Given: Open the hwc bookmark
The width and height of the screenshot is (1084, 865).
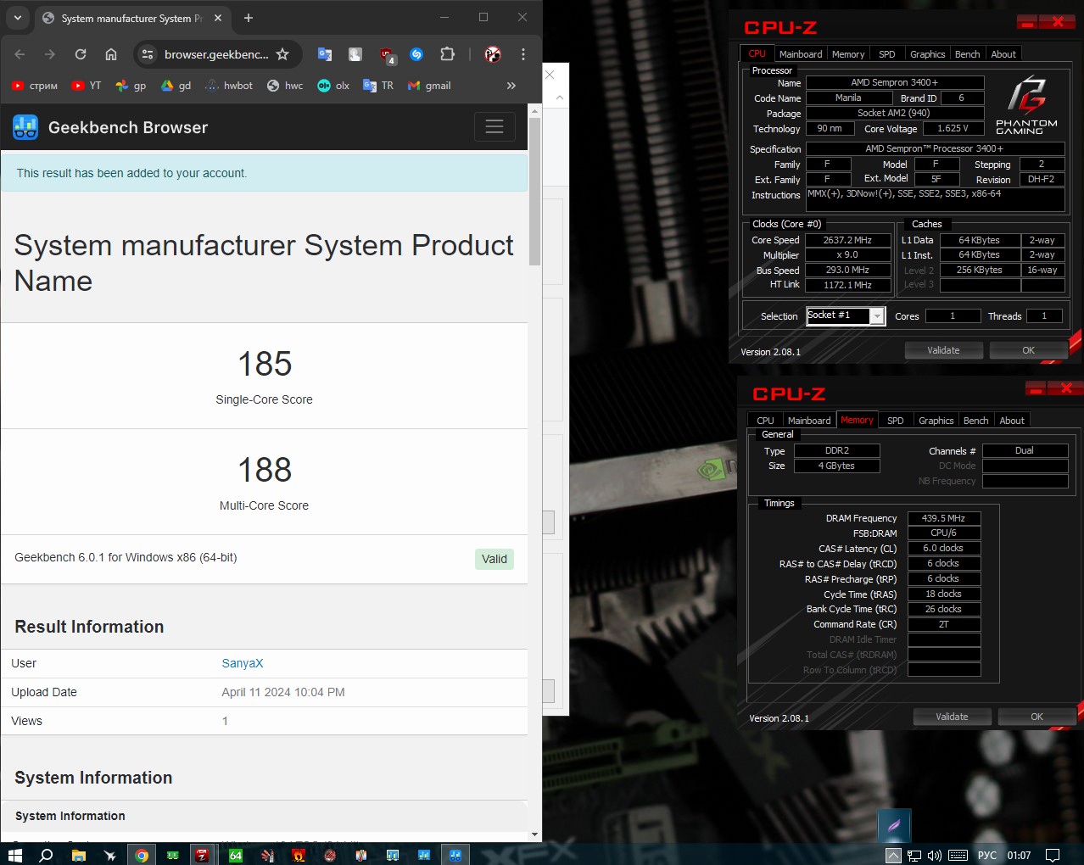Looking at the screenshot, I should pyautogui.click(x=285, y=86).
